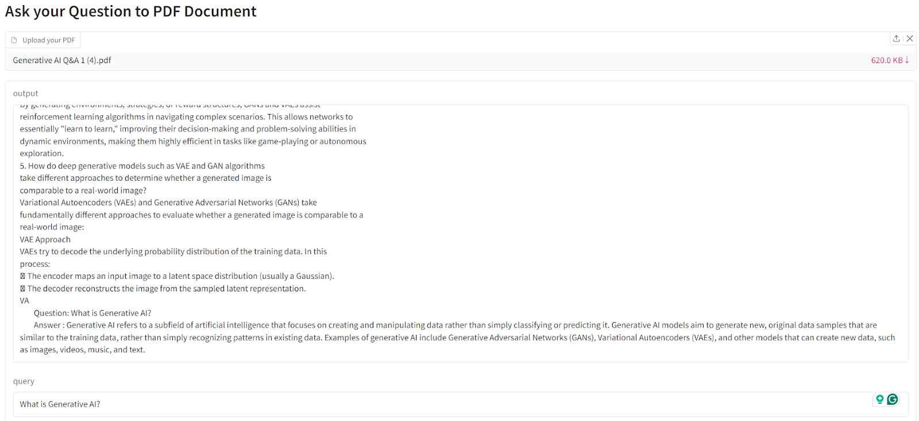Click the 'real-world image:' line in the output
The image size is (919, 421).
point(52,227)
